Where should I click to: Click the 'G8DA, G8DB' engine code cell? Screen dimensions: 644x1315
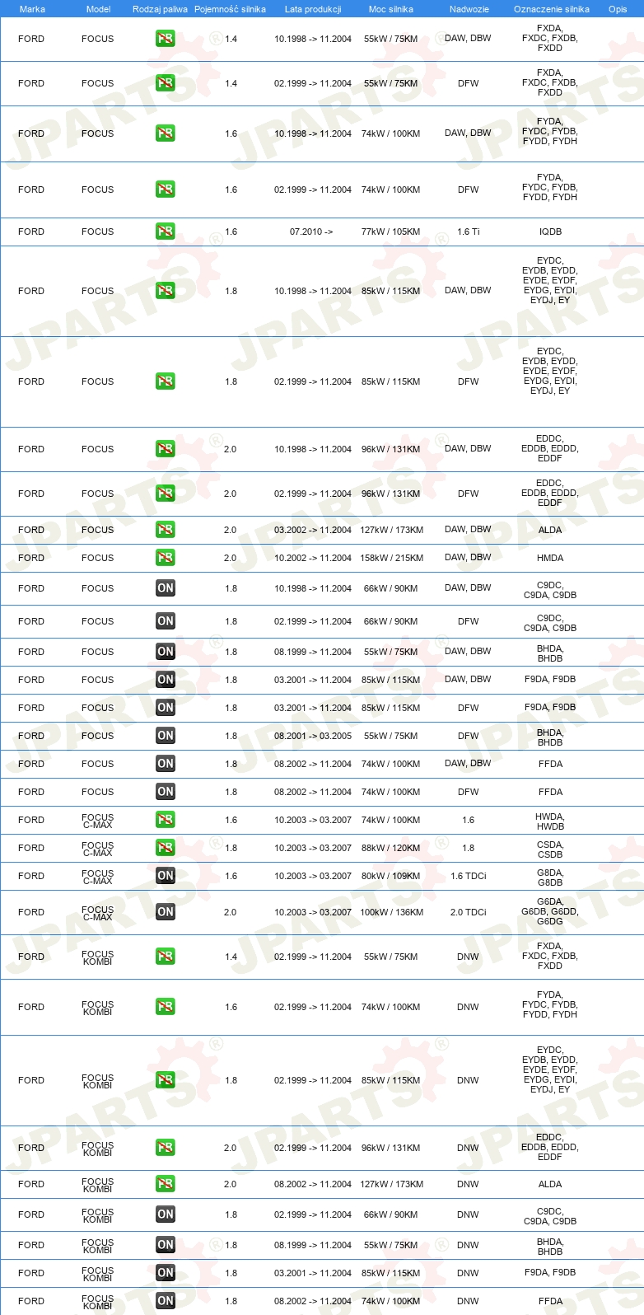pyautogui.click(x=550, y=877)
